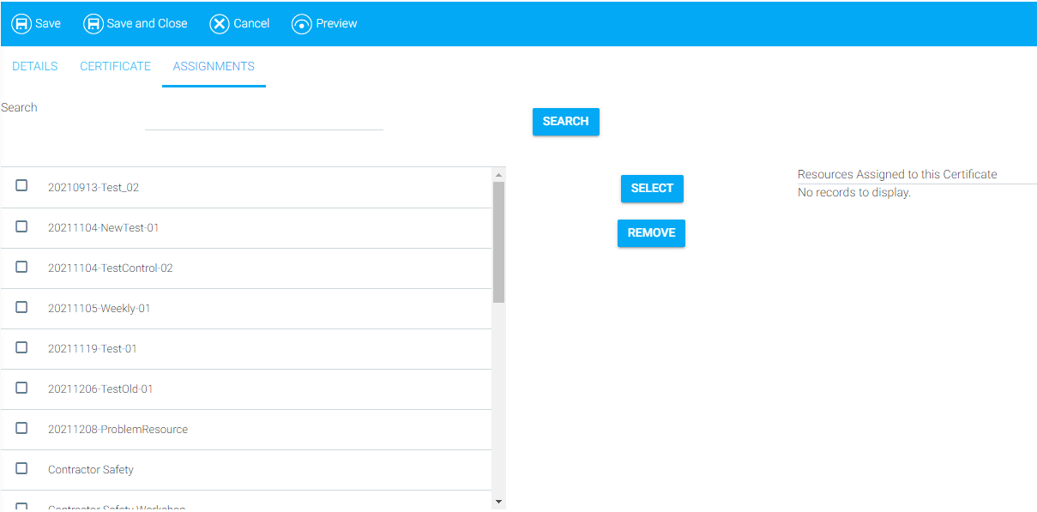Screen dimensions: 1037x512
Task: Open the Details tab
Action: click(x=35, y=66)
